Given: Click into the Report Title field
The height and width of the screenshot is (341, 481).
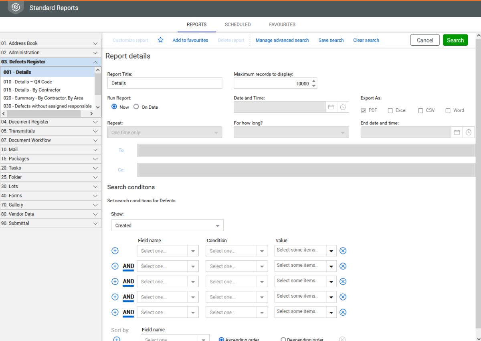Looking at the screenshot, I should (165, 83).
